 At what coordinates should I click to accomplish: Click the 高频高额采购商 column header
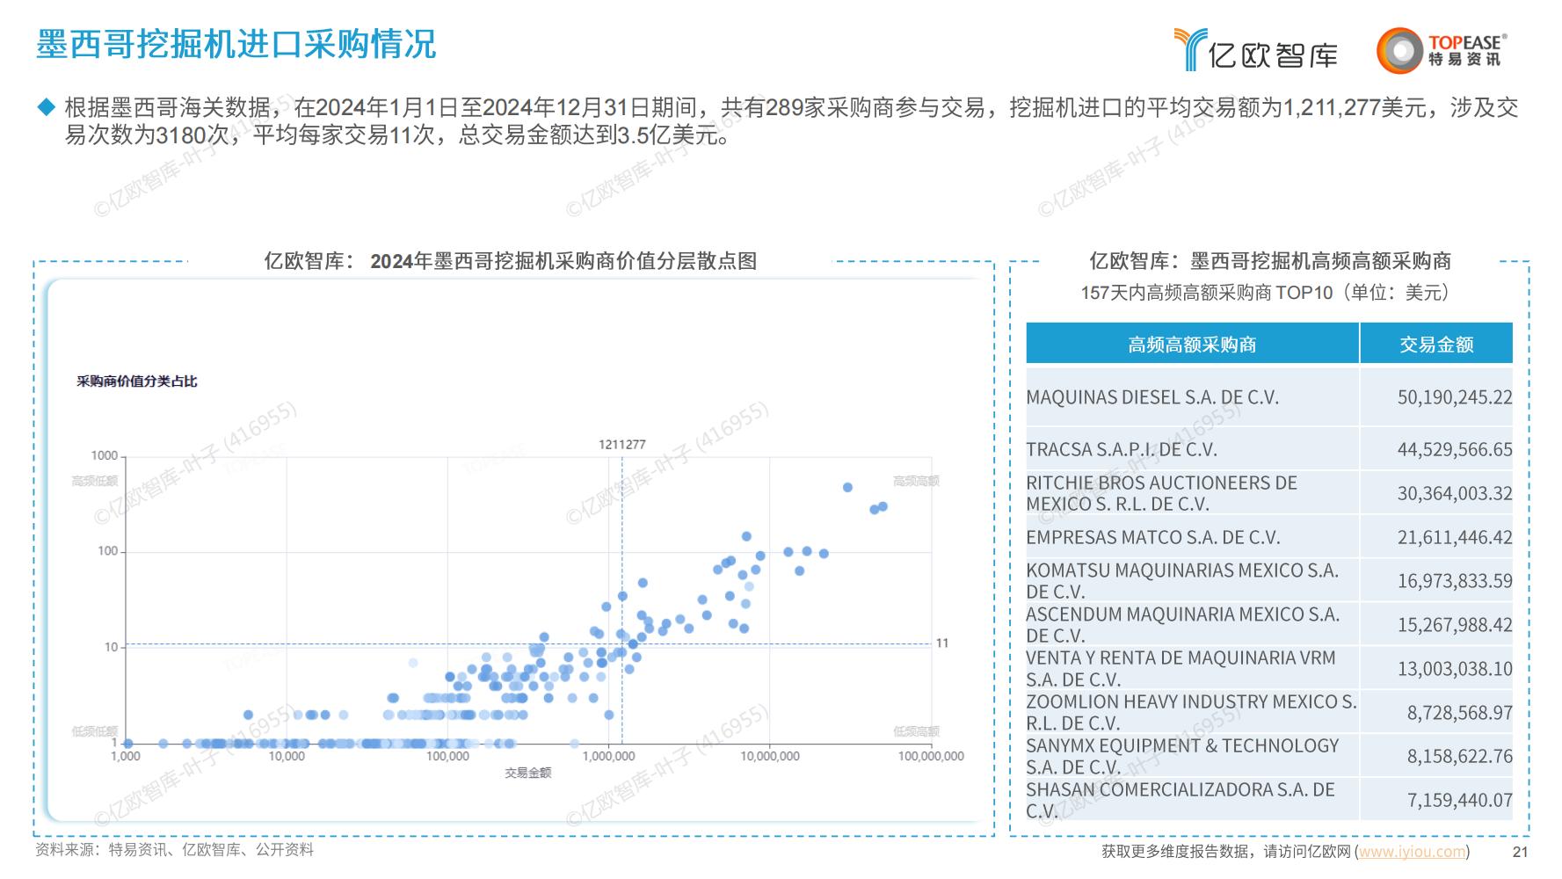tap(1192, 344)
